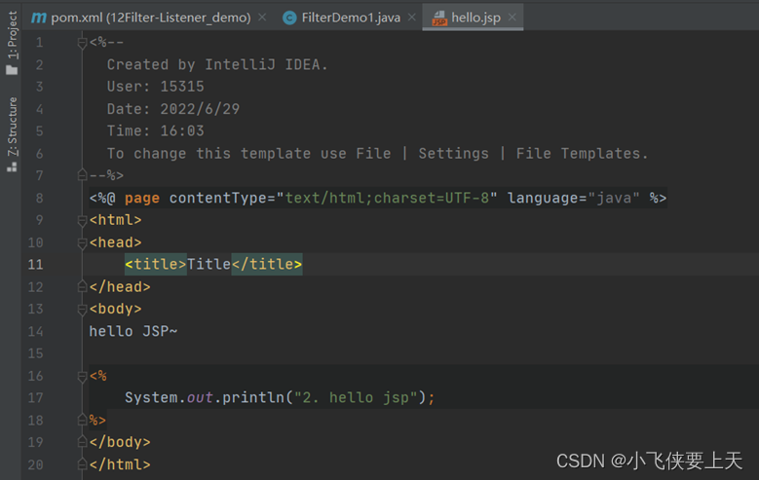Fold scriptlet end marker at line 18
759x480 pixels.
pos(82,420)
